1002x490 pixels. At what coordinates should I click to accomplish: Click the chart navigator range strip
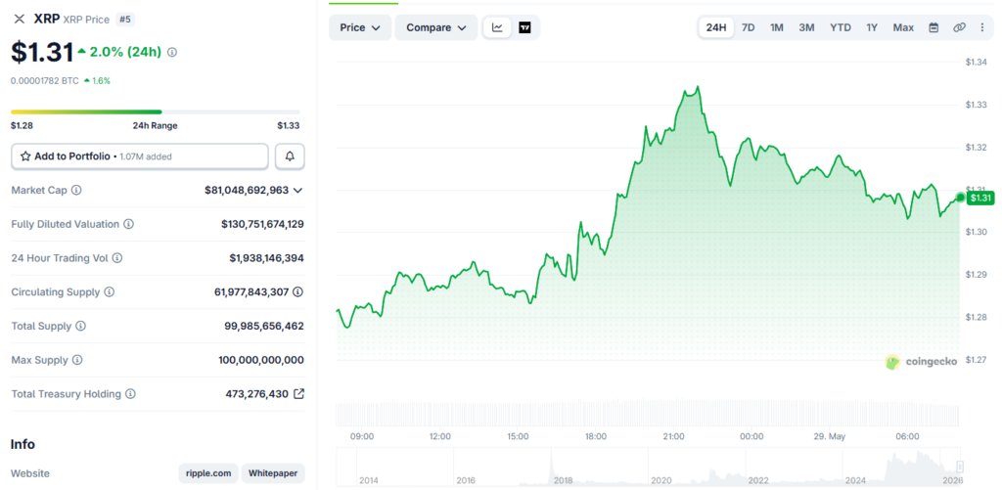(649, 466)
